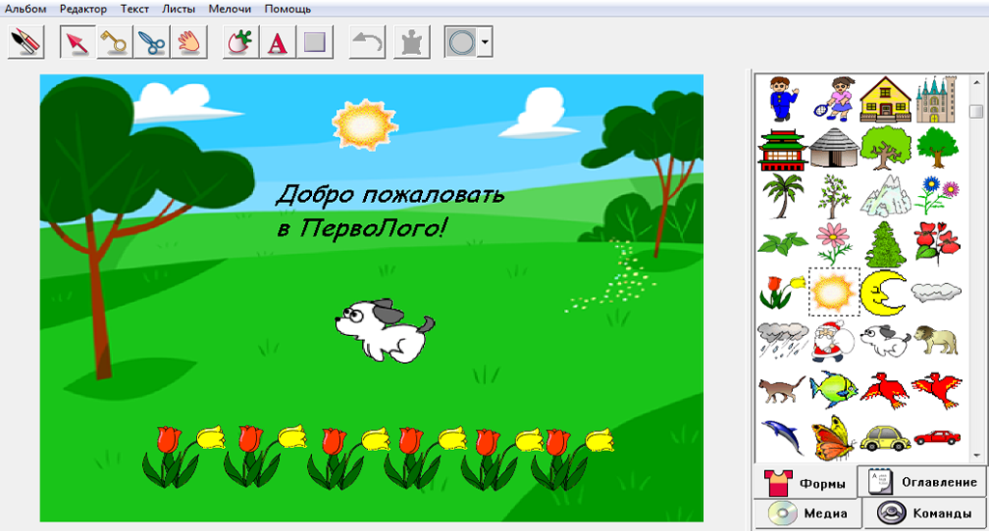
Task: Choose the hand grab tool
Action: [x=189, y=42]
